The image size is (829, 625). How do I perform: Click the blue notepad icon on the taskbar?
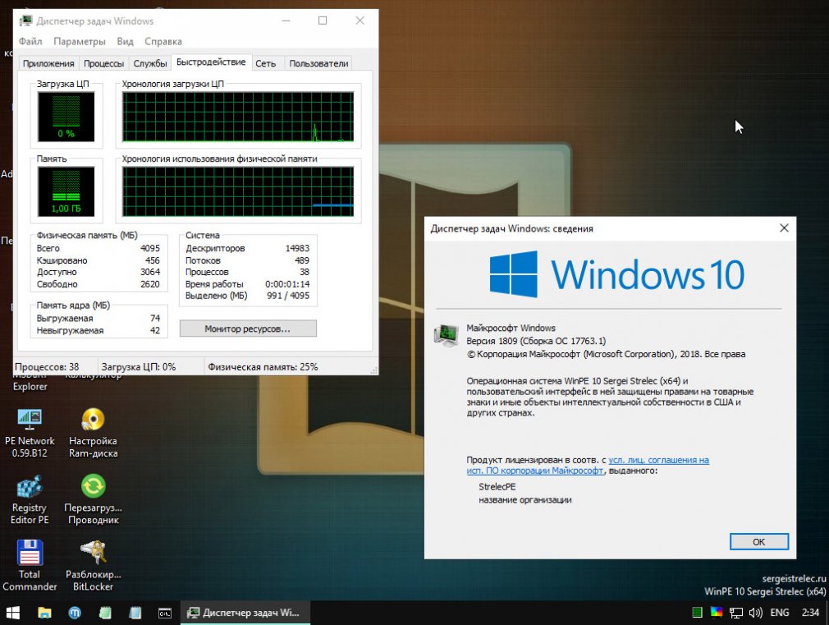tap(135, 613)
